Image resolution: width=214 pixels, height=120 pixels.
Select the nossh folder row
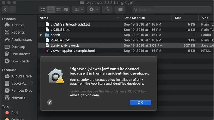126,35
